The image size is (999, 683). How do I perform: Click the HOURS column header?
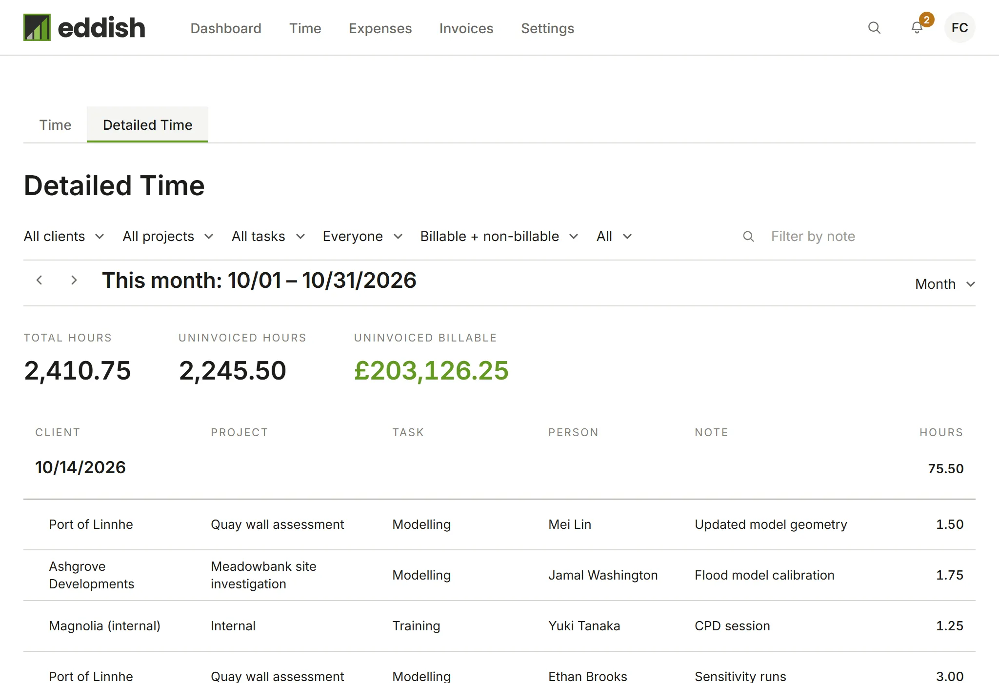[941, 432]
